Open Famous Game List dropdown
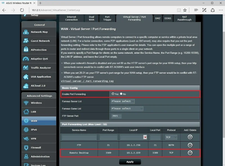Image resolution: width=225 pixels, height=166 pixels. pos(127,109)
